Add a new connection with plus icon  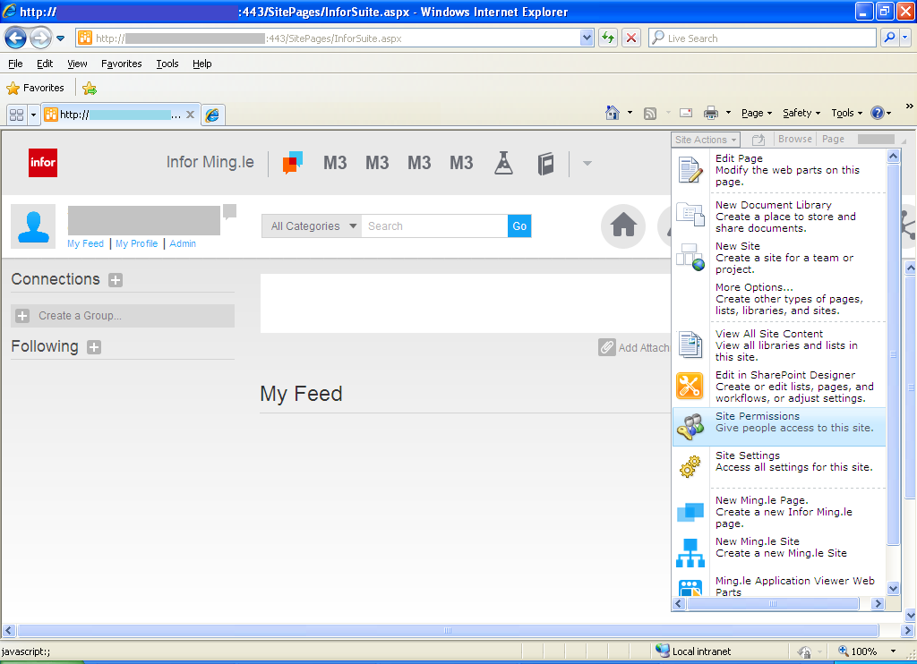(x=116, y=280)
